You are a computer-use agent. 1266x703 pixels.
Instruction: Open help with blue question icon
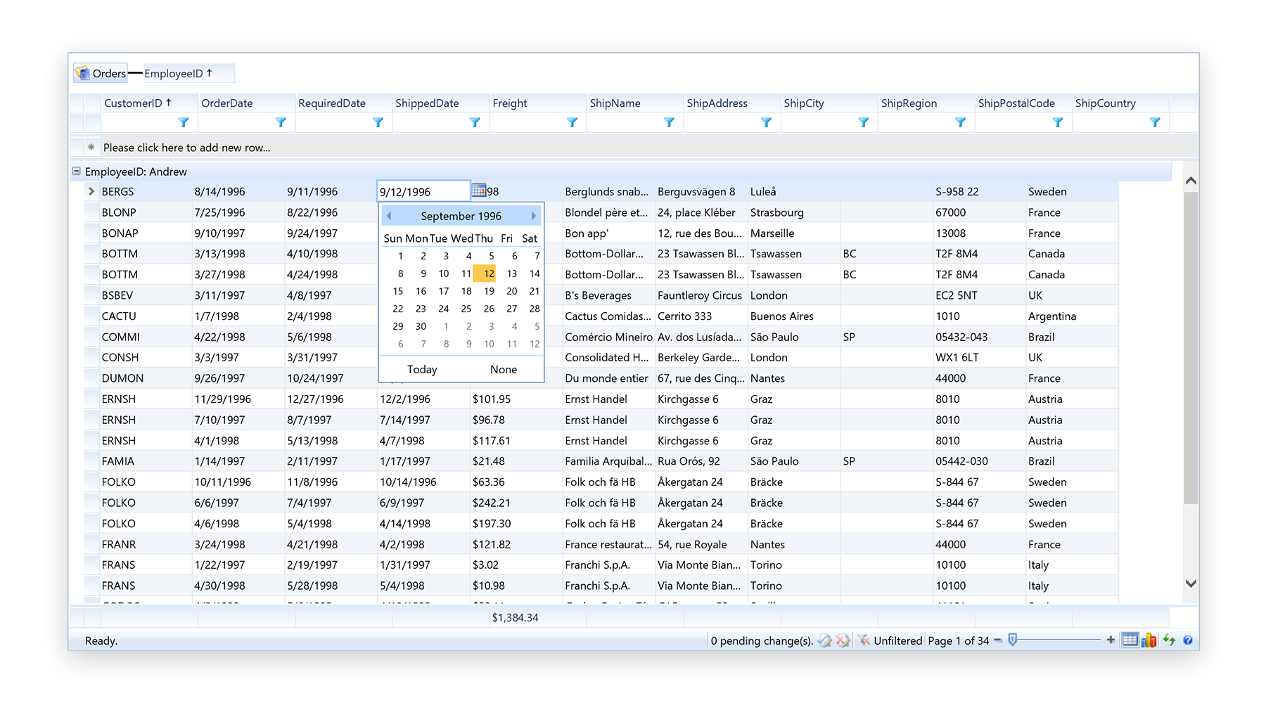[x=1188, y=640]
